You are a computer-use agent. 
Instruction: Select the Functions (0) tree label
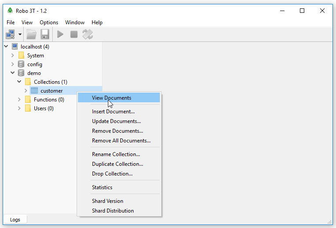click(x=49, y=99)
